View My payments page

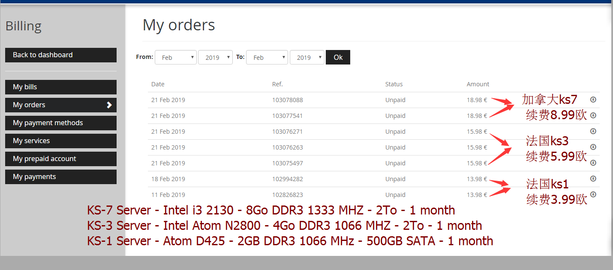click(x=61, y=176)
